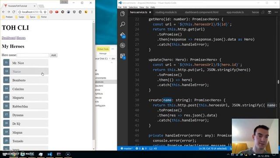Click the red YouTube-style extension icon

tap(57, 12)
